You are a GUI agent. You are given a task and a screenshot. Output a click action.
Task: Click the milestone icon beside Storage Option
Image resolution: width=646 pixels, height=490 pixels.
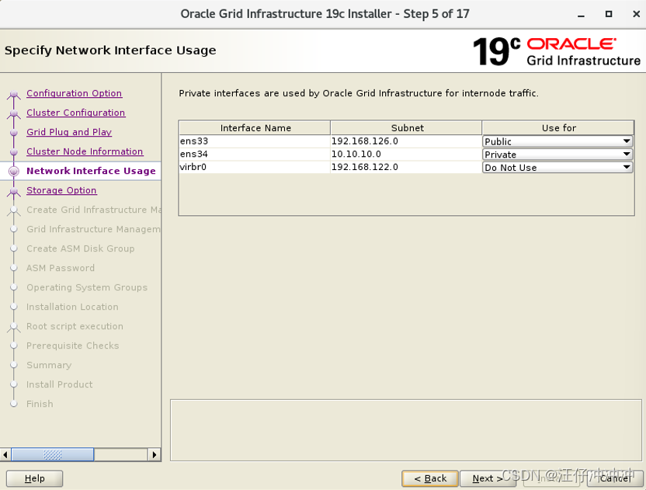(x=14, y=190)
